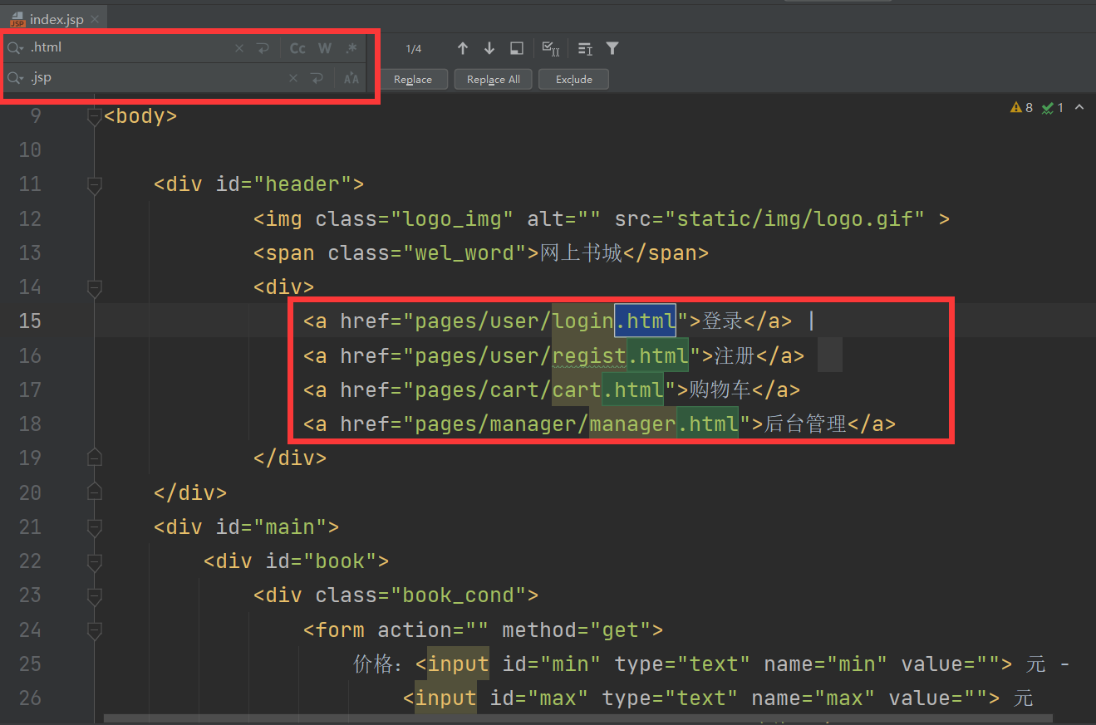1096x725 pixels.
Task: Click fold end marker at line 19
Action: [94, 458]
